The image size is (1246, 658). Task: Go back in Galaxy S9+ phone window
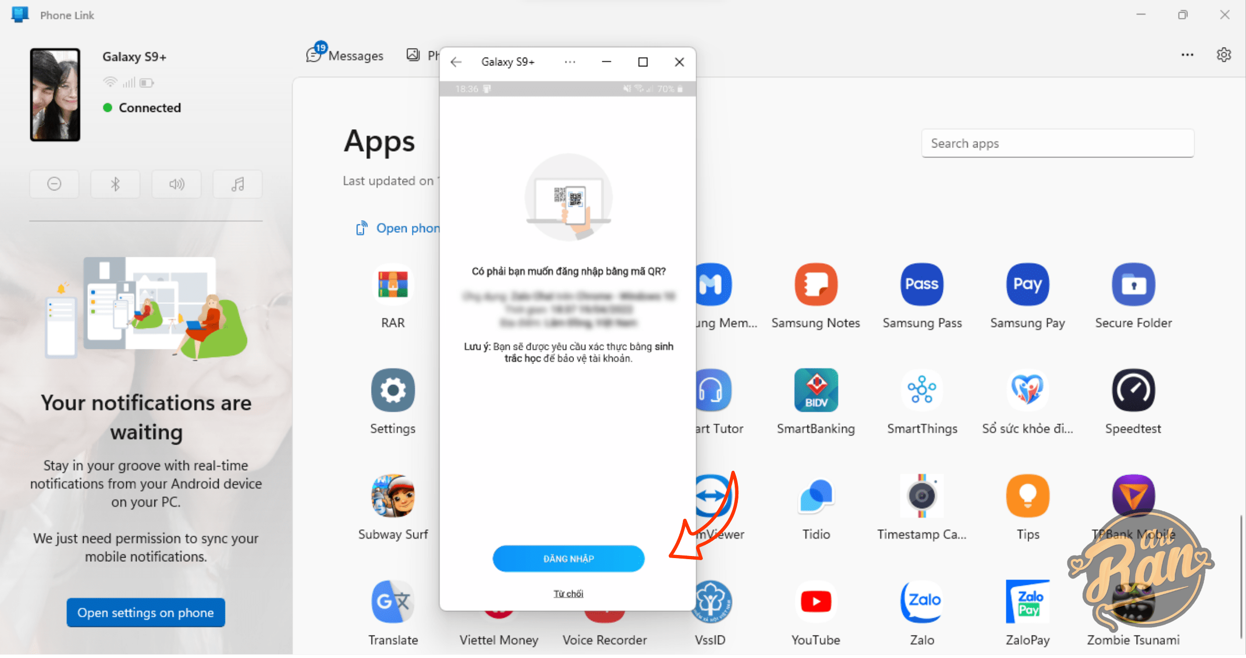pyautogui.click(x=456, y=62)
